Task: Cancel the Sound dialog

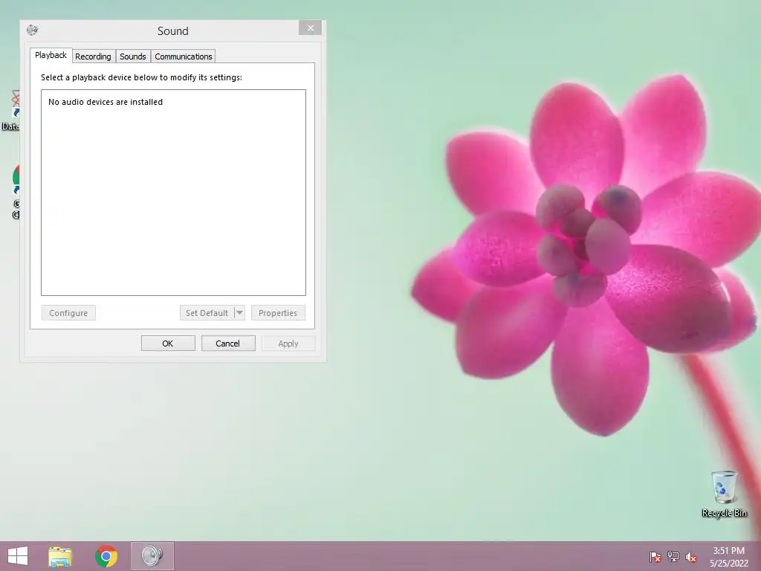Action: [228, 343]
